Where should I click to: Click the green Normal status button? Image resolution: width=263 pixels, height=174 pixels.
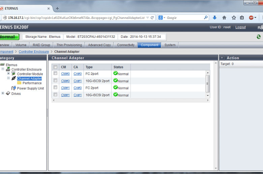click(9, 37)
